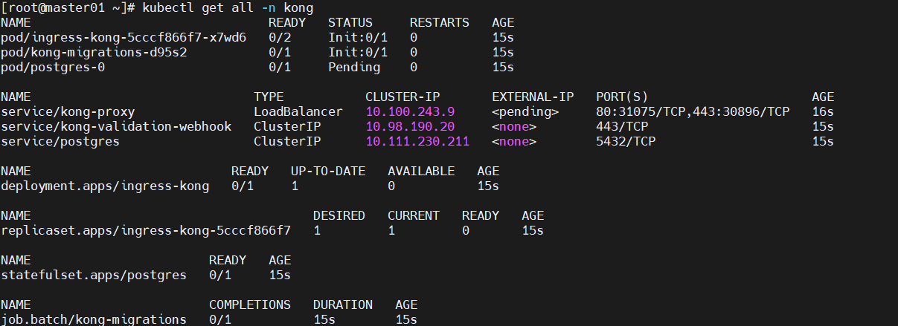Click the shell prompt '[root@master01 ~]#'
The height and width of the screenshot is (326, 898).
click(x=68, y=8)
